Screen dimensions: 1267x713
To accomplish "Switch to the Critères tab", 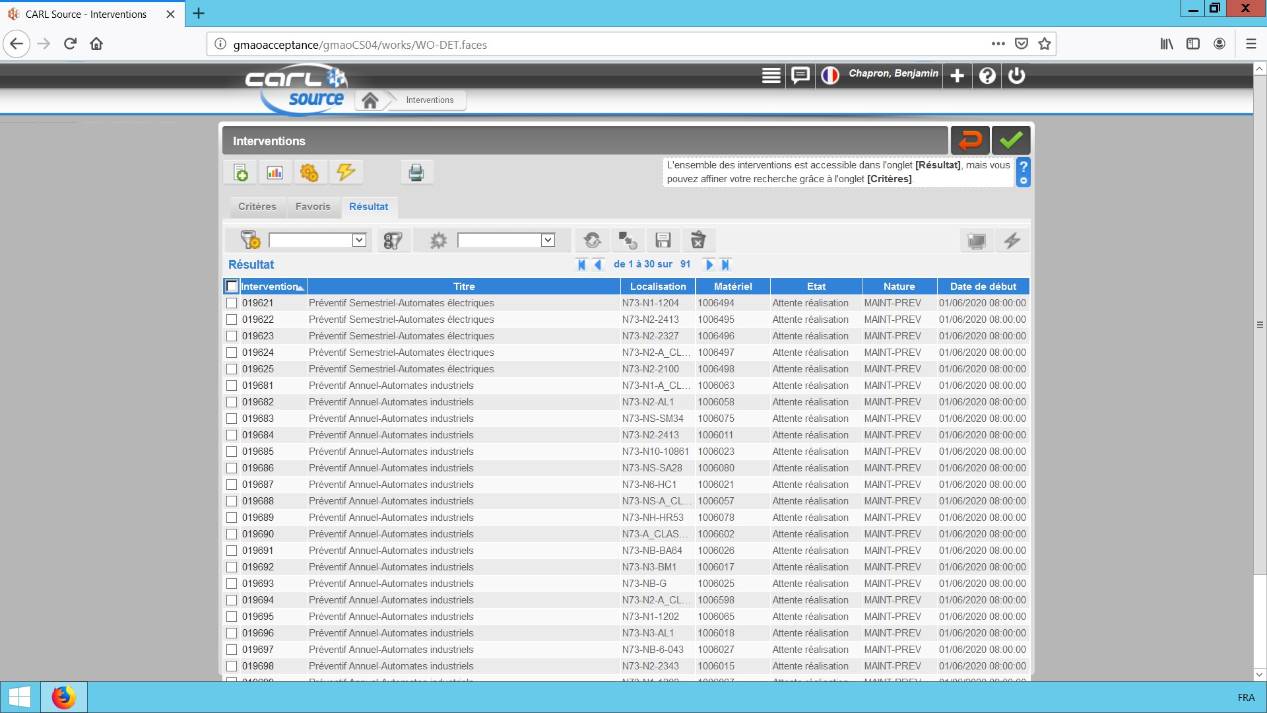I will (257, 207).
